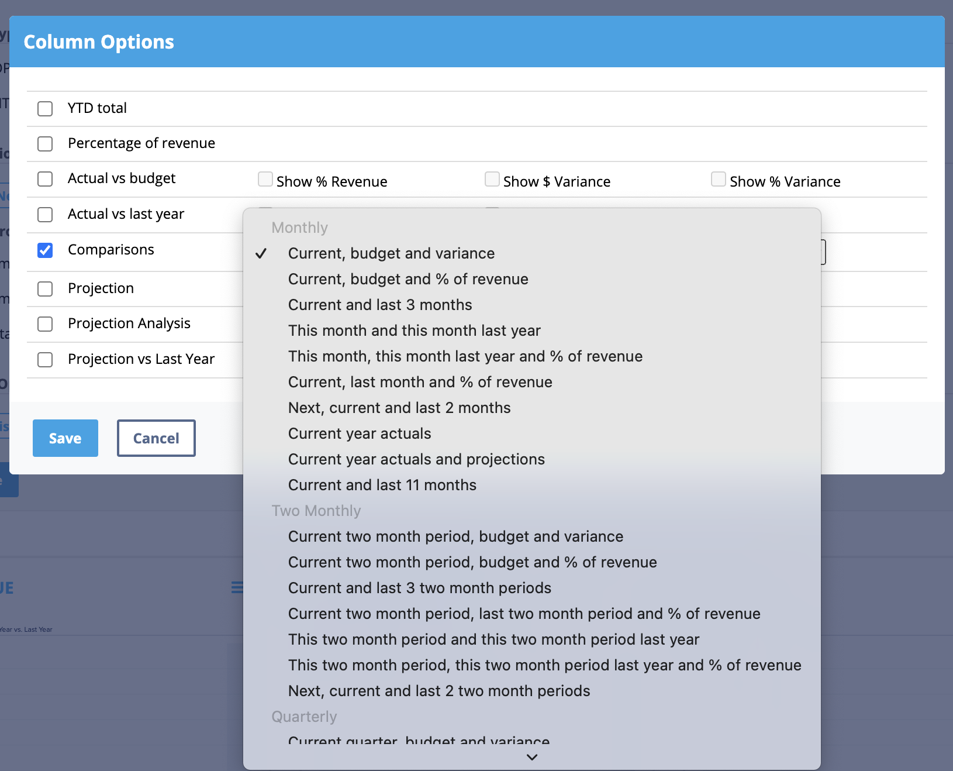Screen dimensions: 953x771
Task: Select Current, budget and variance
Action: click(391, 253)
